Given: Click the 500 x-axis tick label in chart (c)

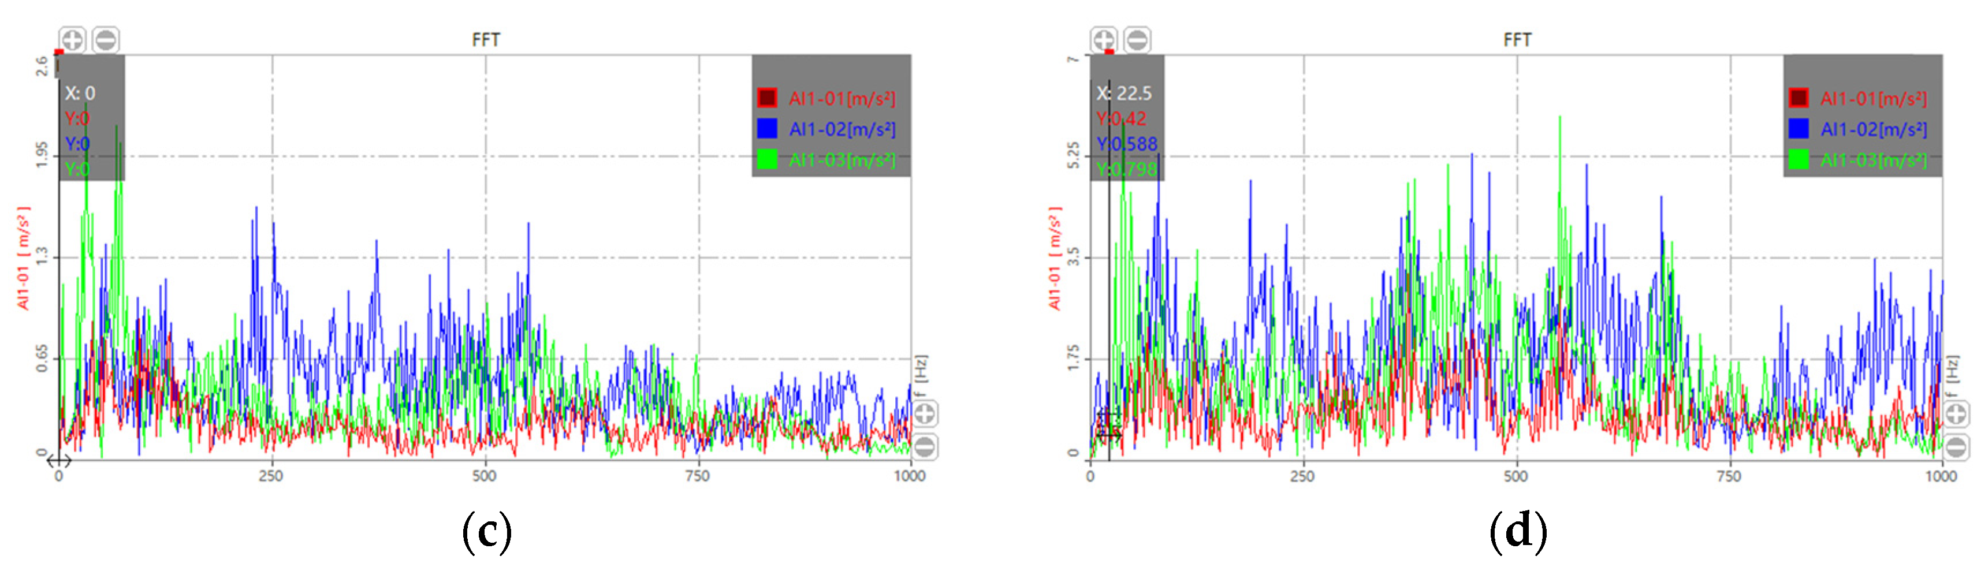Looking at the screenshot, I should (x=485, y=476).
